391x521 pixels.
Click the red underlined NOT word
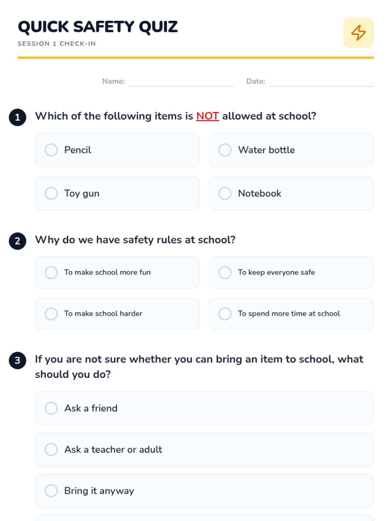(207, 116)
